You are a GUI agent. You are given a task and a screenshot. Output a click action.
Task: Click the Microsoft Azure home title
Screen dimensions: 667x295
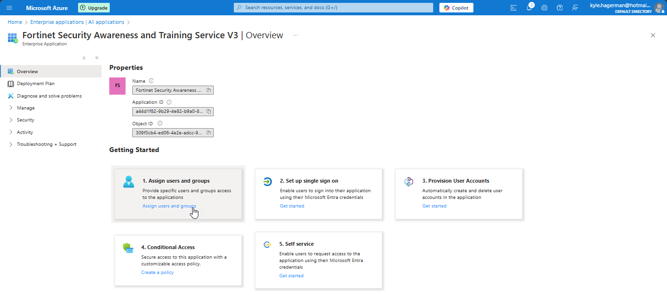tap(47, 8)
